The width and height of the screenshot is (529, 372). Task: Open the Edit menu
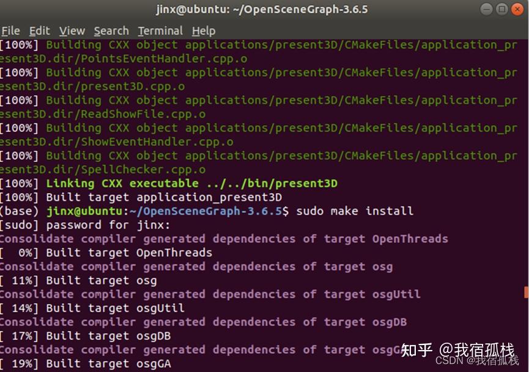tap(39, 31)
